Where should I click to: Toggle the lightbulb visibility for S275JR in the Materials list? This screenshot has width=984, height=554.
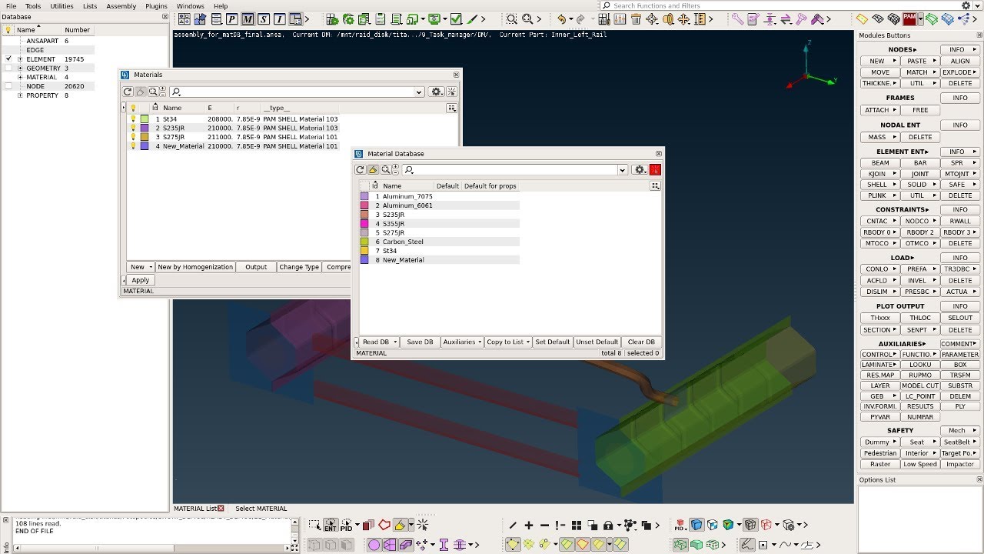(133, 137)
